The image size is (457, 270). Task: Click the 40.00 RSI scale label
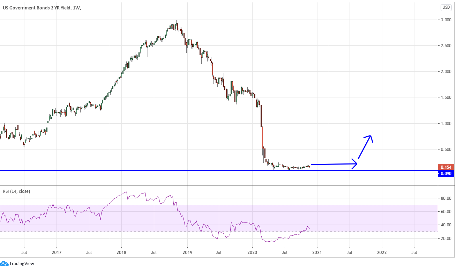pos(446,225)
